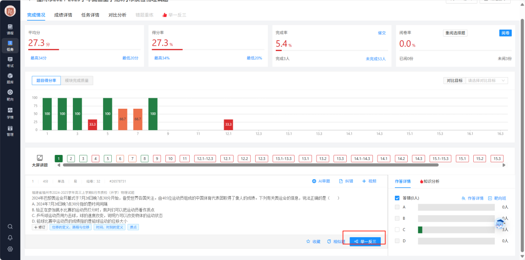The width and height of the screenshot is (525, 260).
Task: Click the 作答详情 people icon link
Action: [x=472, y=198]
